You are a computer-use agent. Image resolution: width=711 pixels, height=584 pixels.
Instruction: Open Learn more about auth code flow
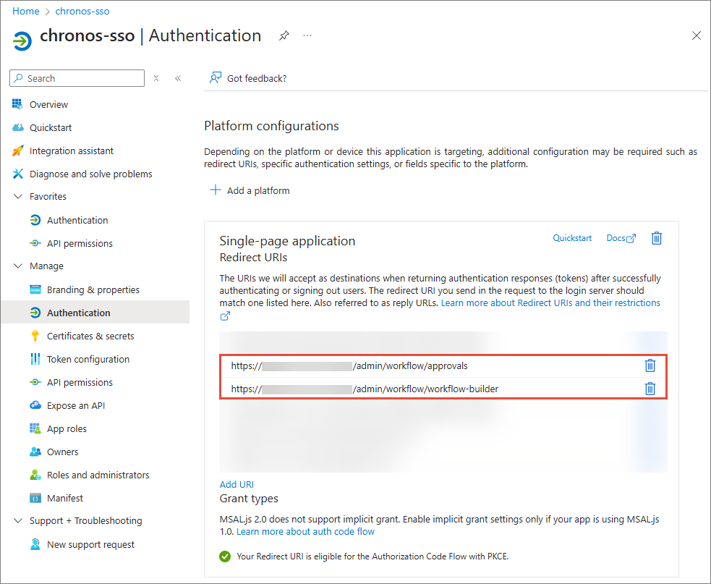[x=305, y=531]
